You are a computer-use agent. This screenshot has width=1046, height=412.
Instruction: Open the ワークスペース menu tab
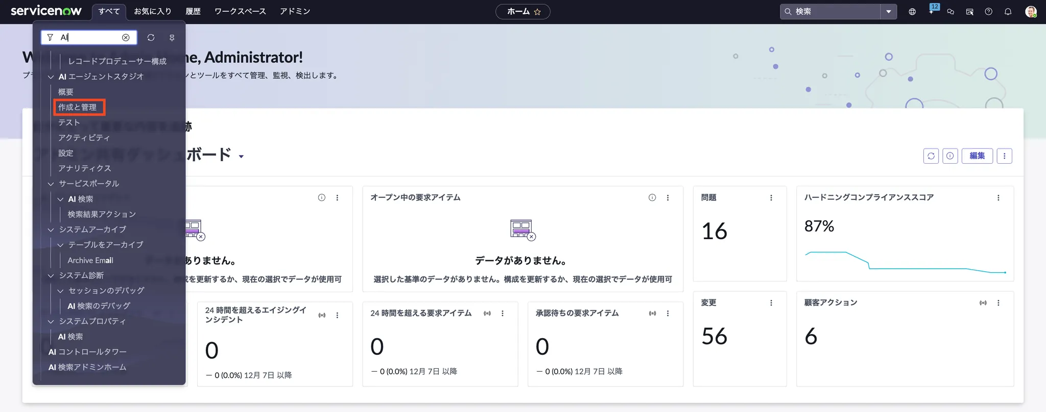pyautogui.click(x=240, y=11)
